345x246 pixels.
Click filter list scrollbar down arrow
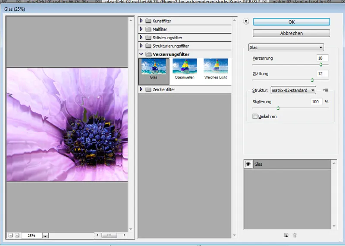[x=234, y=235]
